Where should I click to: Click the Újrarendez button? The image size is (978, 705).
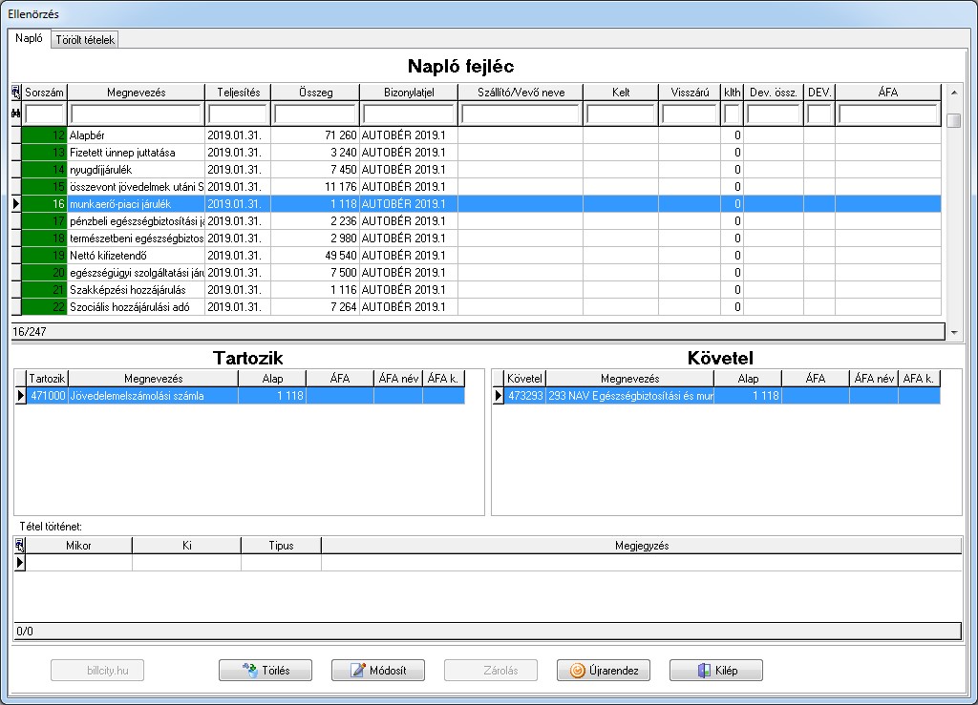[604, 670]
